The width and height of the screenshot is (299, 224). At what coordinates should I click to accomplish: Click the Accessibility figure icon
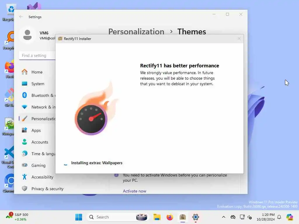point(25,177)
